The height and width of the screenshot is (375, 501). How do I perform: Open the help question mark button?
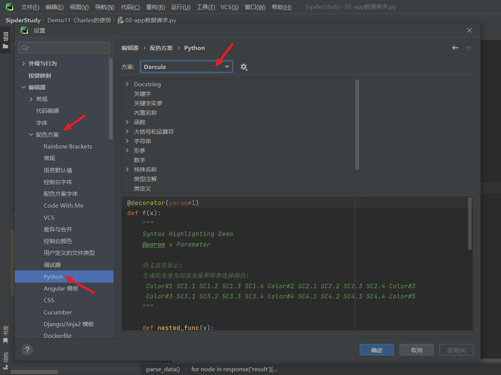[x=27, y=350]
